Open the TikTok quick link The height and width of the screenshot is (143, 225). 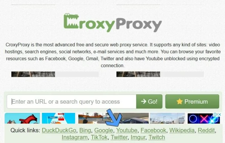tap(99, 137)
